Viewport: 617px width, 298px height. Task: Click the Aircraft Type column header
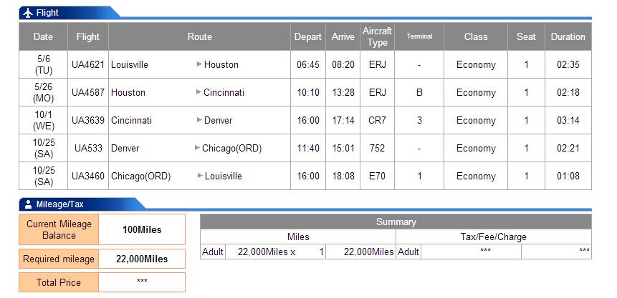click(x=378, y=36)
